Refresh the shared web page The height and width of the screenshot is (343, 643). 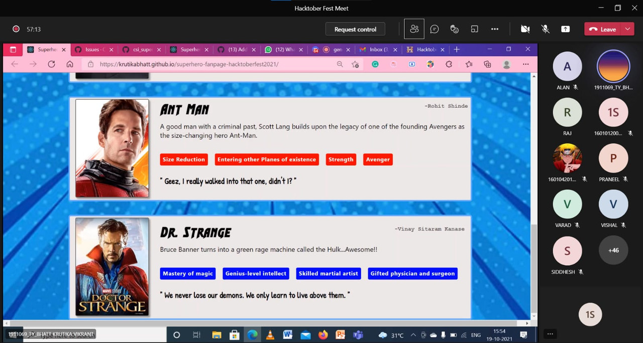click(51, 64)
